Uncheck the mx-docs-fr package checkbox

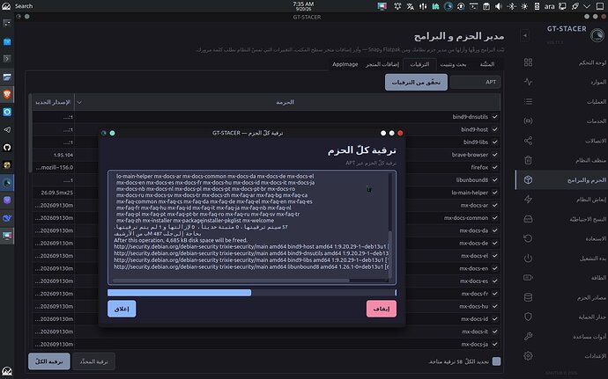click(495, 294)
